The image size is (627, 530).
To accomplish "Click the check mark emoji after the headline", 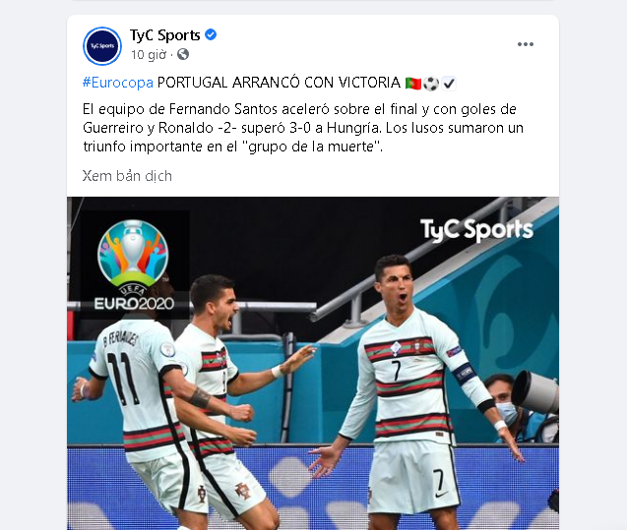I will tap(449, 83).
